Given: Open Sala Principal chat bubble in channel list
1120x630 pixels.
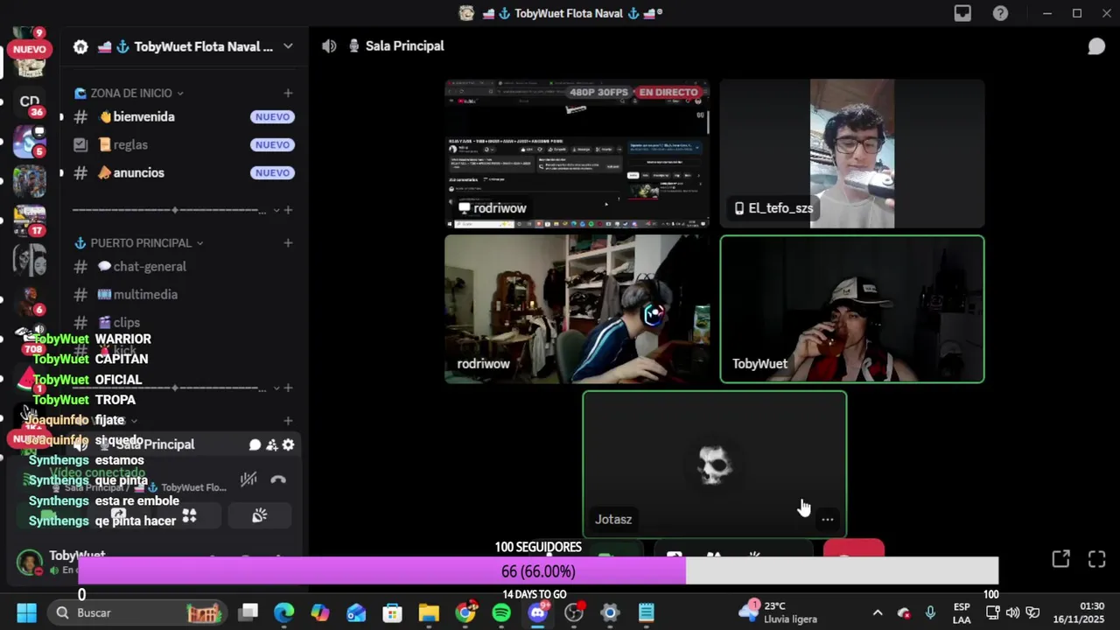Looking at the screenshot, I should pos(255,444).
